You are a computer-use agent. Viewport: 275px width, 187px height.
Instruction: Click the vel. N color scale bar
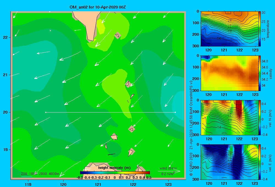(x=260, y=118)
